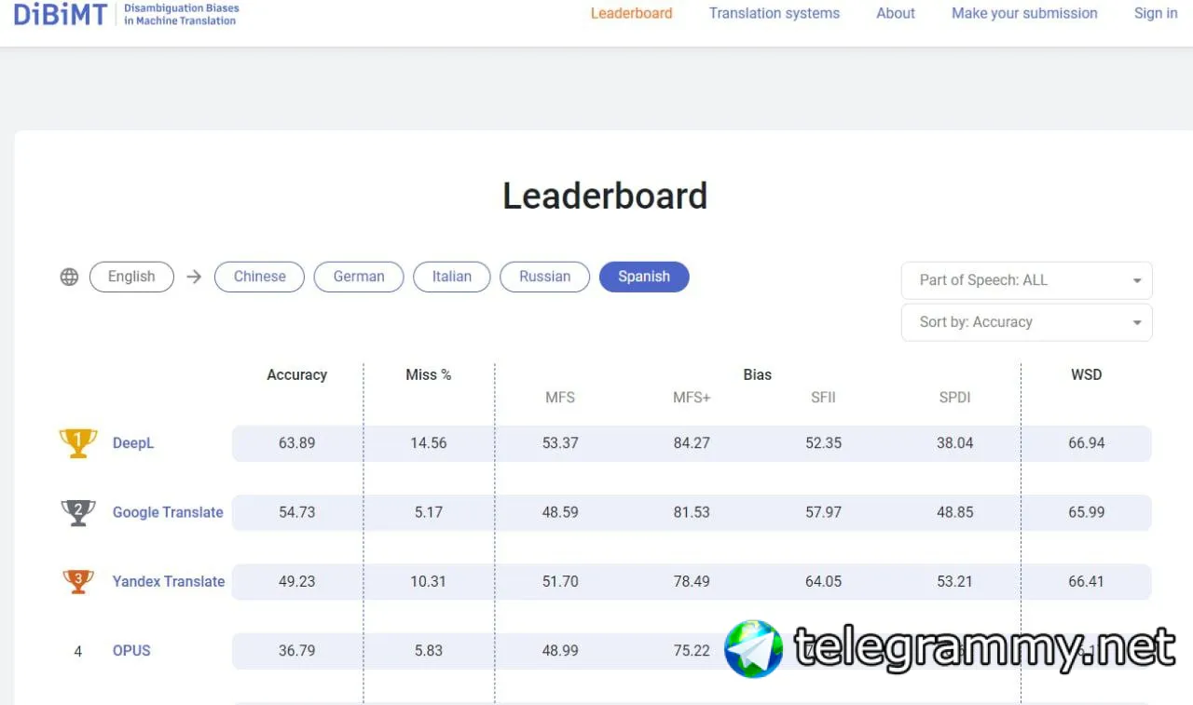Switch target language to German
The image size is (1193, 705).
point(359,277)
